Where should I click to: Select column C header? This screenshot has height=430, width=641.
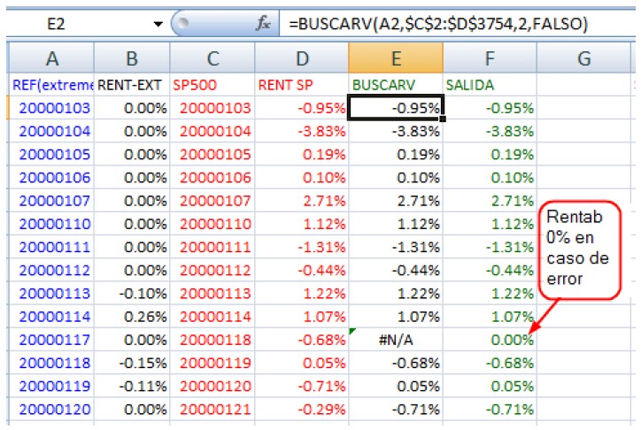tap(212, 58)
